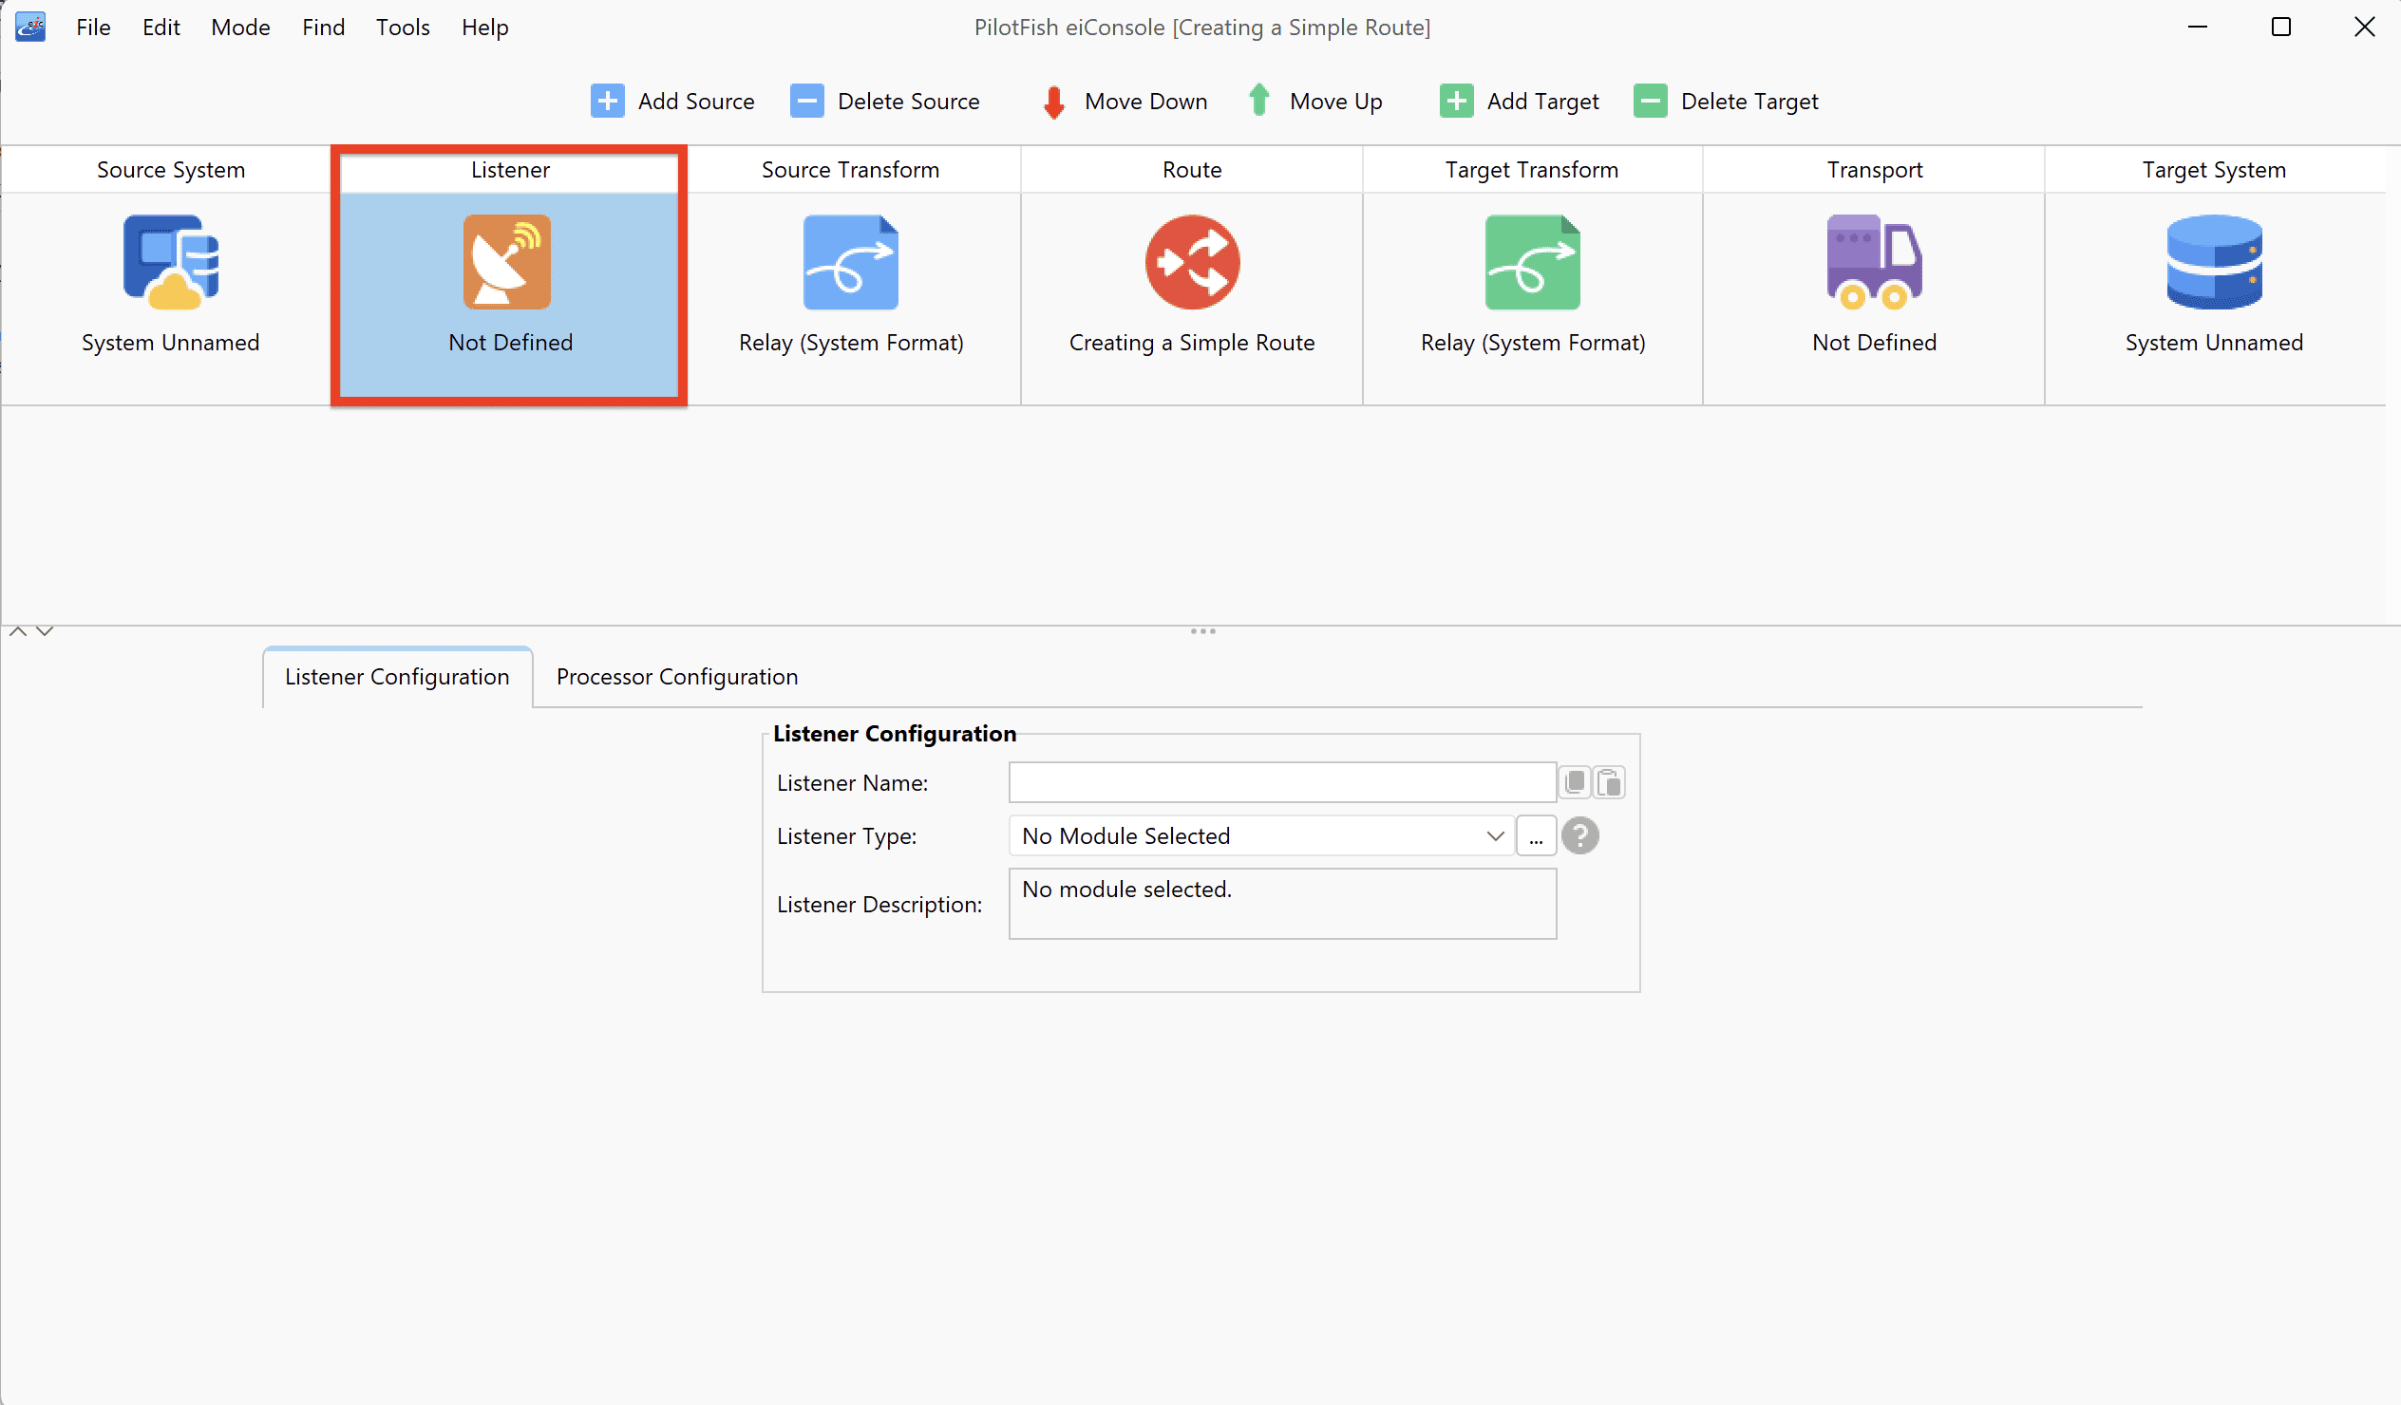Open the File menu
Image resolution: width=2401 pixels, height=1405 pixels.
tap(93, 27)
